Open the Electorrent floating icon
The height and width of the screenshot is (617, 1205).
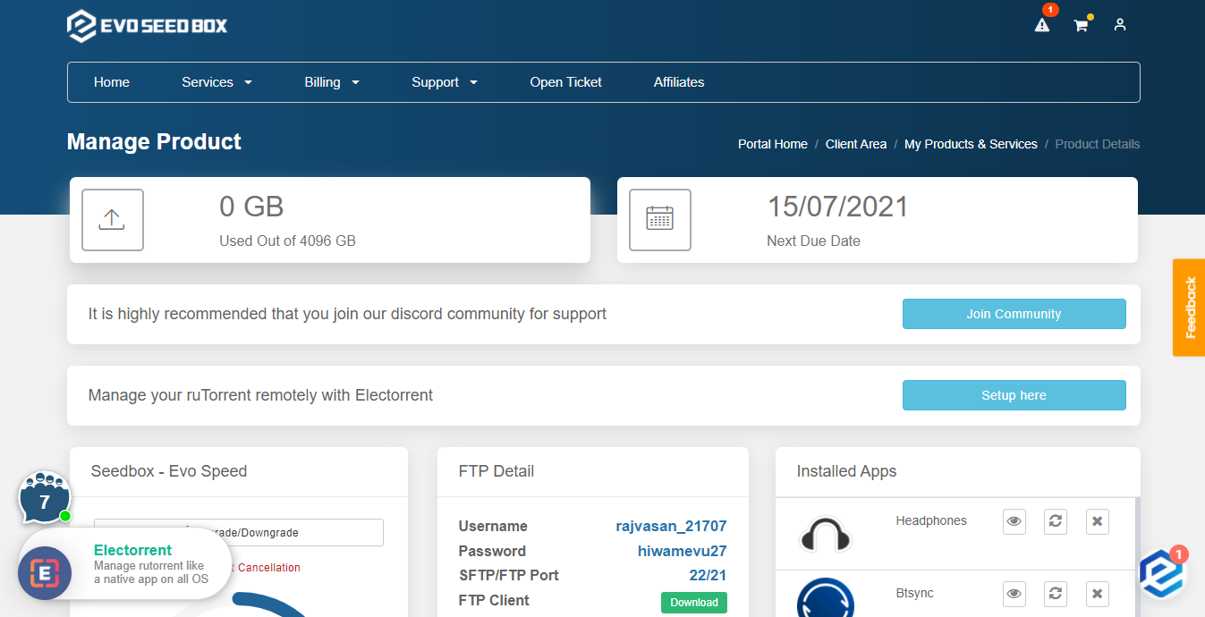coord(44,573)
